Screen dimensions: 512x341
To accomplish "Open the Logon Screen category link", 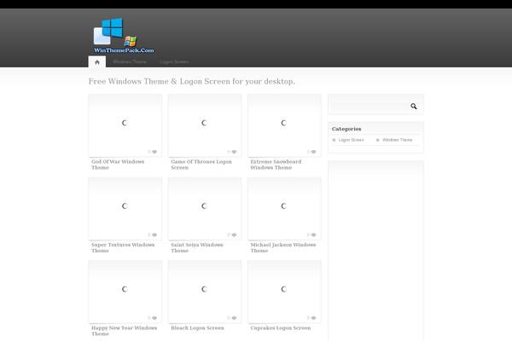I will [351, 140].
